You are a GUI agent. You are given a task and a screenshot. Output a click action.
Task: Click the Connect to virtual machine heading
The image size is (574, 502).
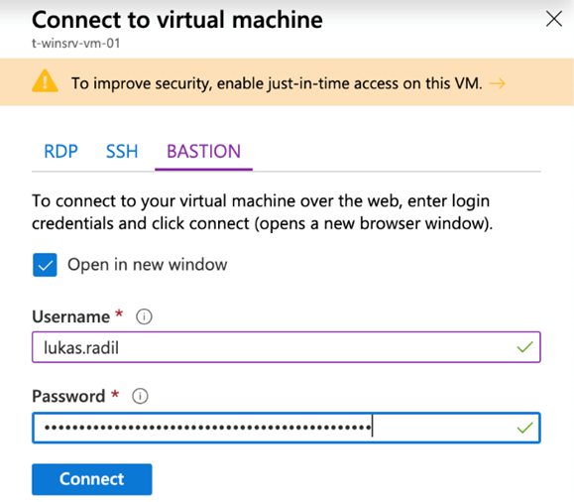click(x=177, y=20)
